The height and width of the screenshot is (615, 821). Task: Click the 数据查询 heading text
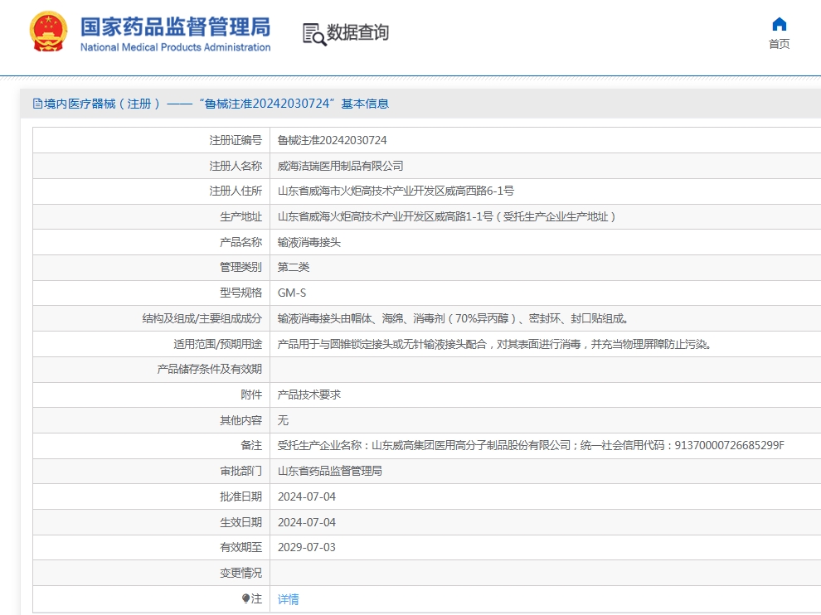click(x=357, y=32)
